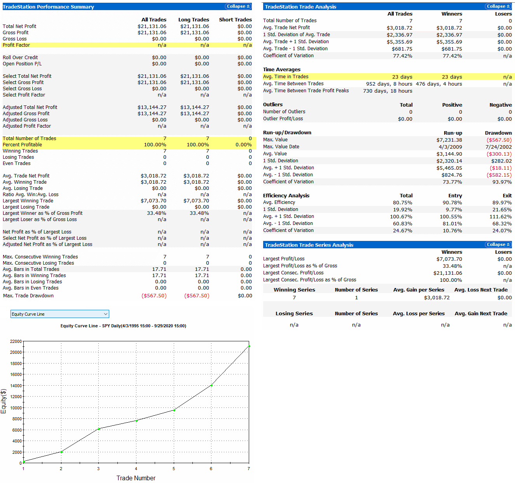
Task: Click the Coefficient of Variation 77.42% All Trades value
Action: pos(403,56)
